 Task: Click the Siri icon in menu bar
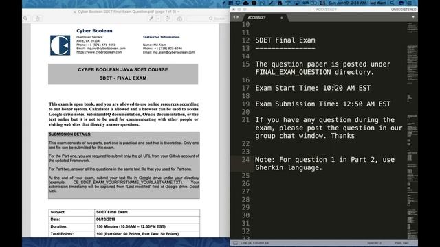tap(401, 3)
